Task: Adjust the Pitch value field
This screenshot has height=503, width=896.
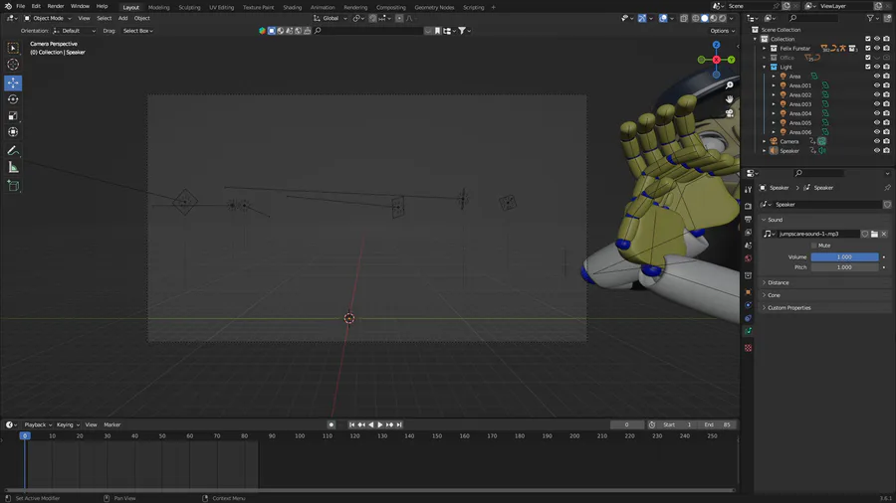Action: click(844, 267)
